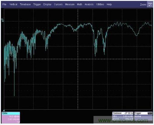This screenshot has height=125, width=154.
Task: Open the Trigger descriptor box
Action: click(x=143, y=116)
